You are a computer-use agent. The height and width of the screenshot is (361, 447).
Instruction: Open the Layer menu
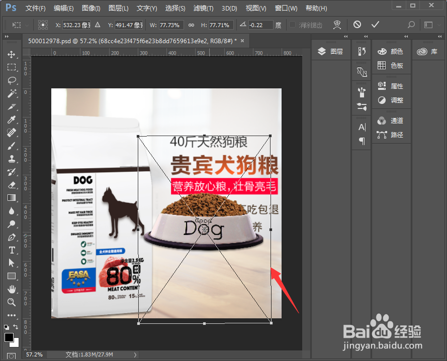click(118, 8)
